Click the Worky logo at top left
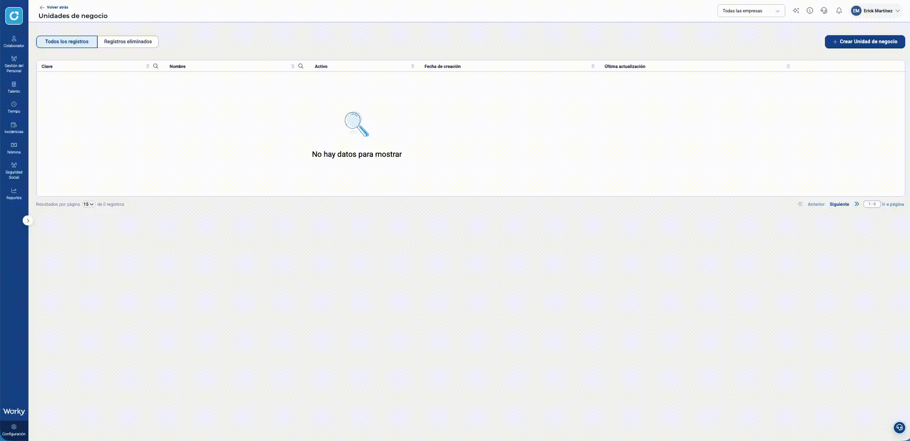The width and height of the screenshot is (910, 441). tap(14, 16)
